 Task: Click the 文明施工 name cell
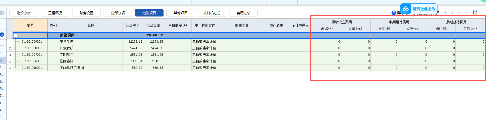91,55
